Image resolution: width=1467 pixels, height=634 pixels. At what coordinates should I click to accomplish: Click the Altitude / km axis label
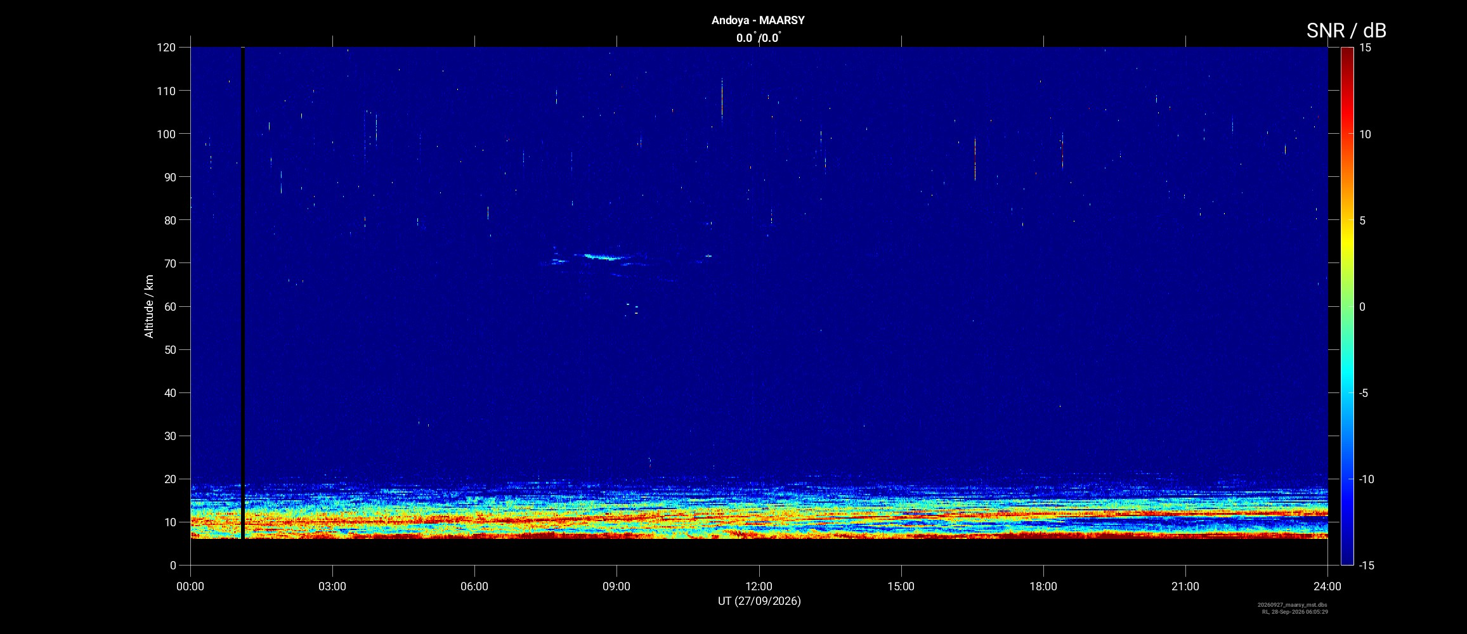click(x=149, y=306)
